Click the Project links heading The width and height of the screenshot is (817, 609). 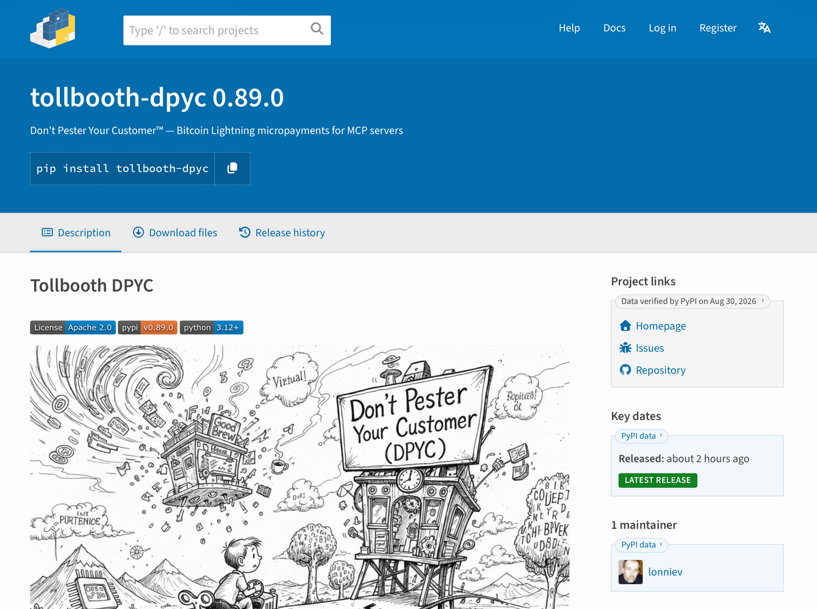pos(643,281)
